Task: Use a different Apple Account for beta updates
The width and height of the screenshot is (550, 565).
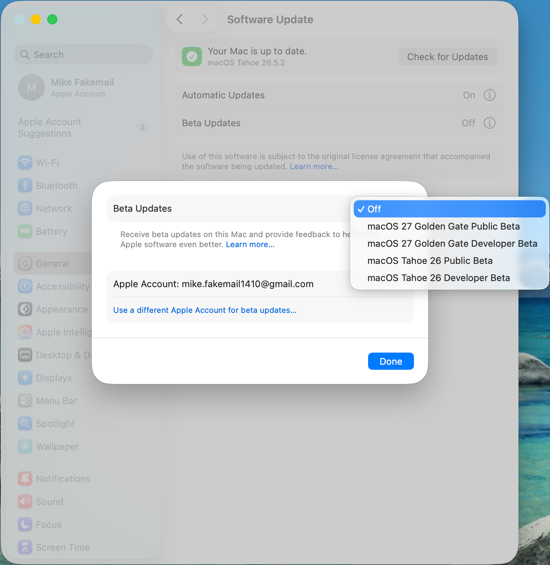Action: coord(205,310)
